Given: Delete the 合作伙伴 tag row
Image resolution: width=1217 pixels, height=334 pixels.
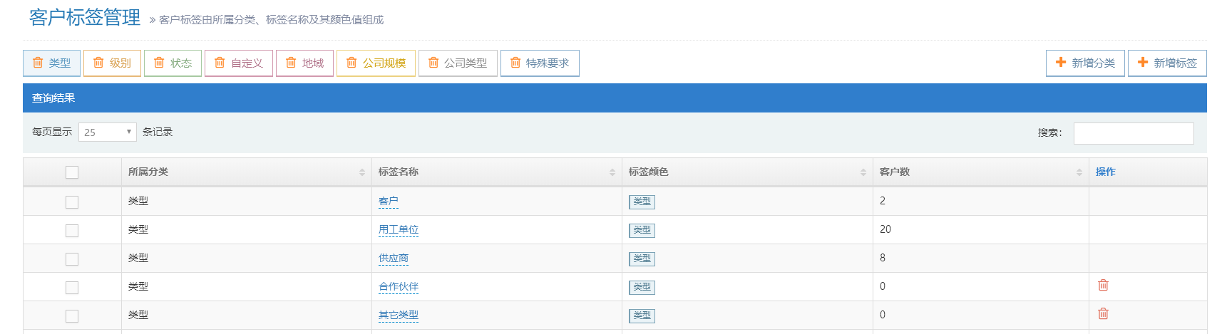Looking at the screenshot, I should [x=1103, y=286].
